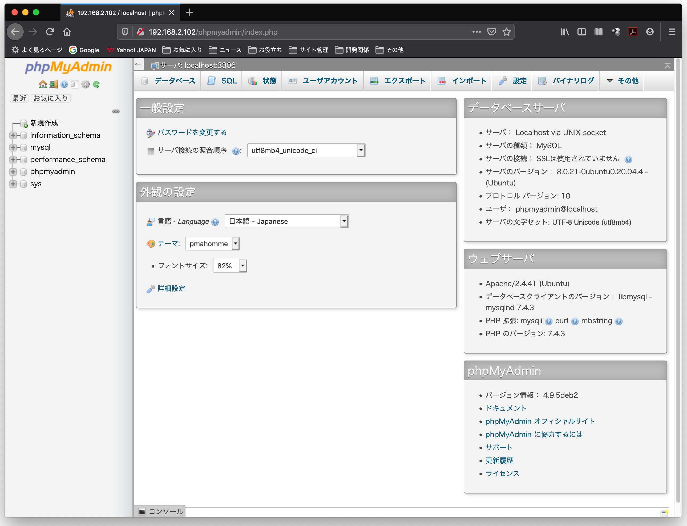
Task: Click the テーマ link
Action: click(x=168, y=244)
